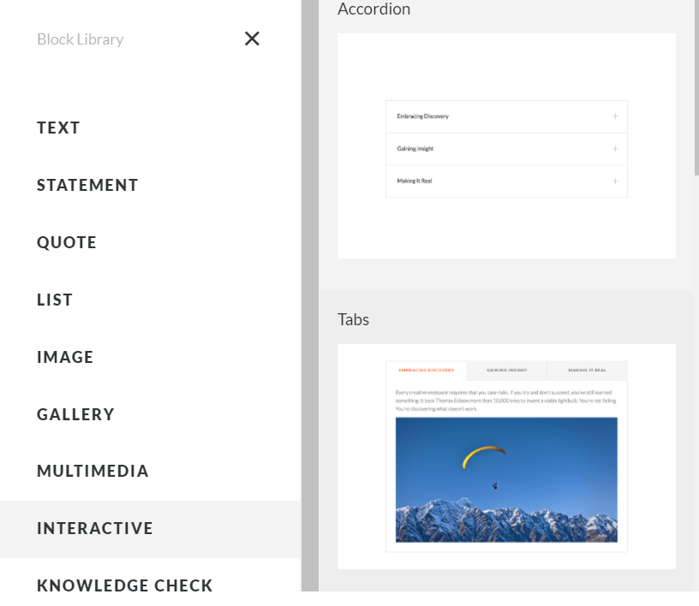Image resolution: width=699 pixels, height=606 pixels.
Task: Select the Interactive block category
Action: [x=95, y=528]
